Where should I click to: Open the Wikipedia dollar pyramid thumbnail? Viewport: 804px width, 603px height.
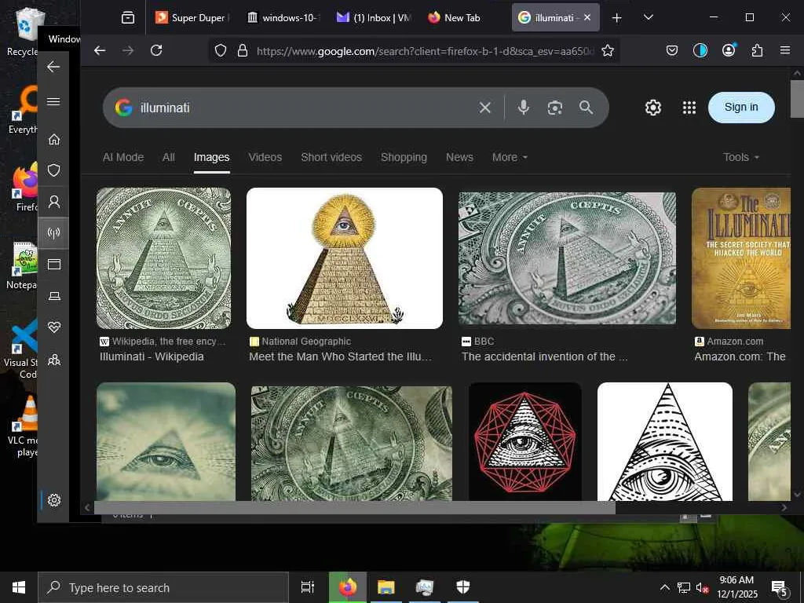163,258
